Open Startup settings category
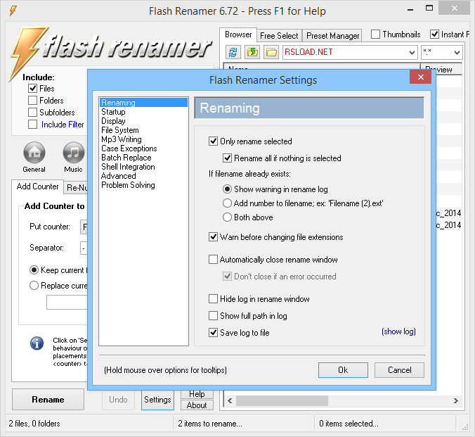475x437 pixels. pyautogui.click(x=113, y=112)
